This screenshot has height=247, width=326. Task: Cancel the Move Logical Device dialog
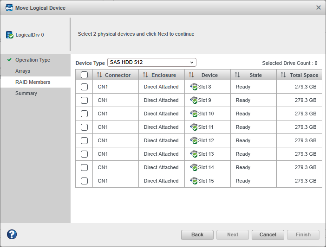click(267, 234)
